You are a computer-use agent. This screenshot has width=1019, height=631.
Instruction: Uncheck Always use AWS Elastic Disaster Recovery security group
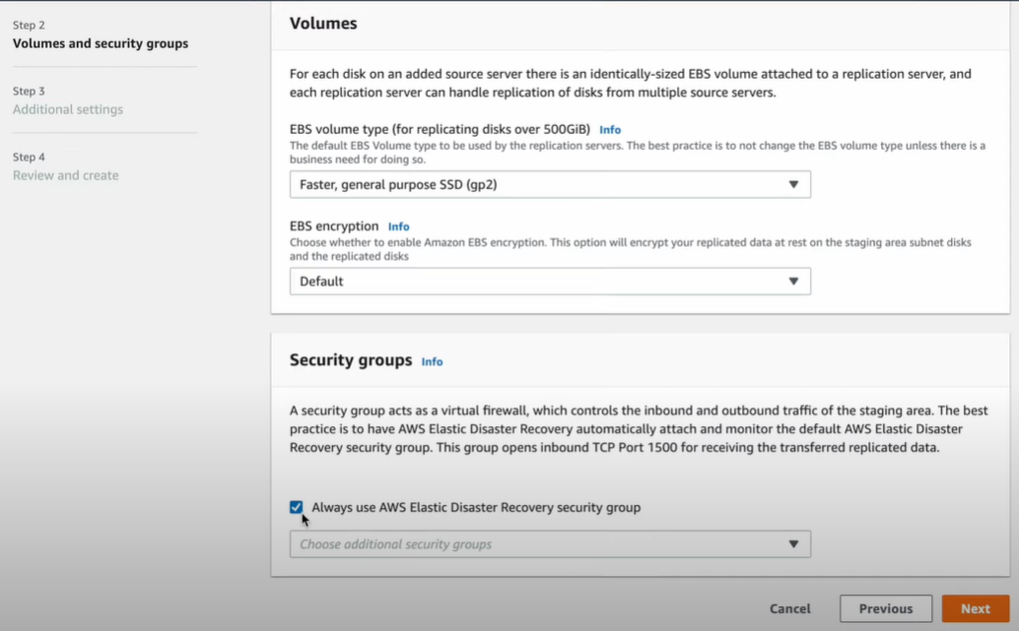point(297,507)
